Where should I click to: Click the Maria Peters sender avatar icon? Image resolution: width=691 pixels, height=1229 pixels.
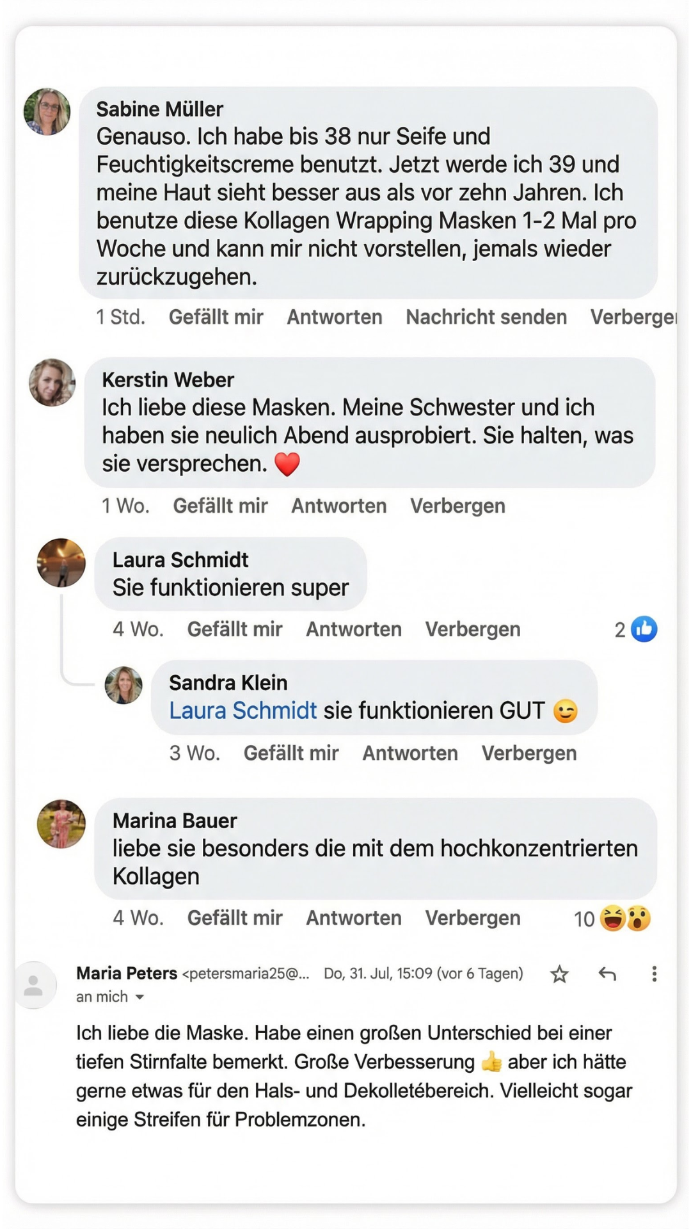tap(34, 986)
